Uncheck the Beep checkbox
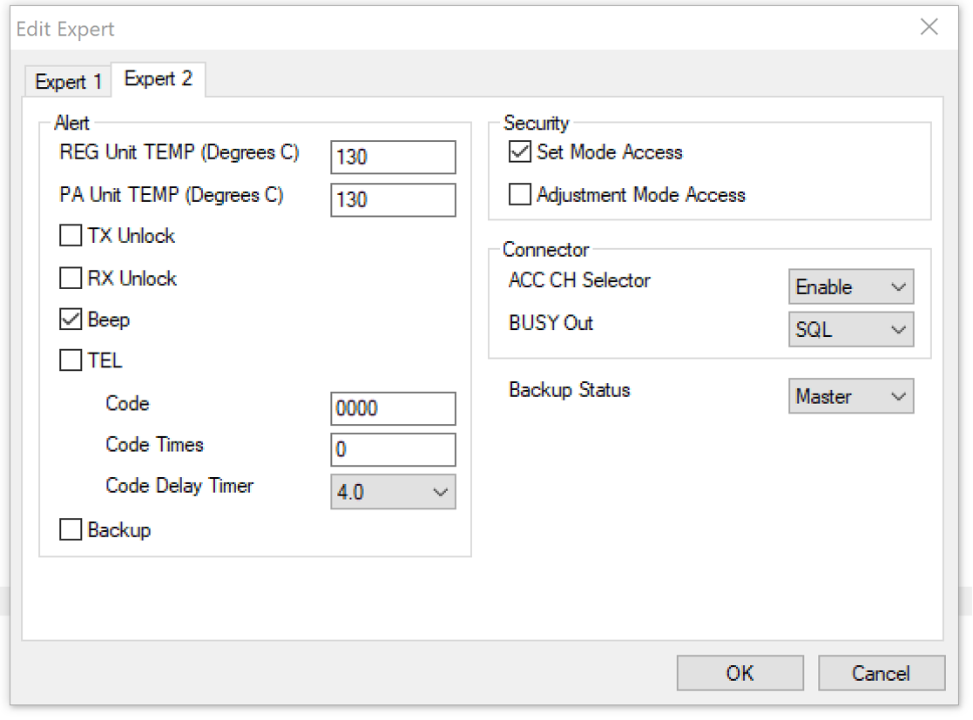This screenshot has width=973, height=720. click(71, 320)
